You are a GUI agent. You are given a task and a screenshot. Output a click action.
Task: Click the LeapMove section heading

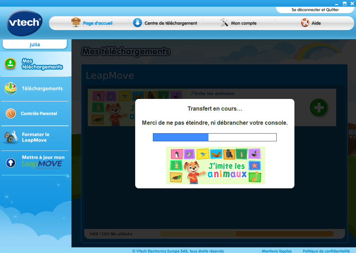pyautogui.click(x=110, y=76)
